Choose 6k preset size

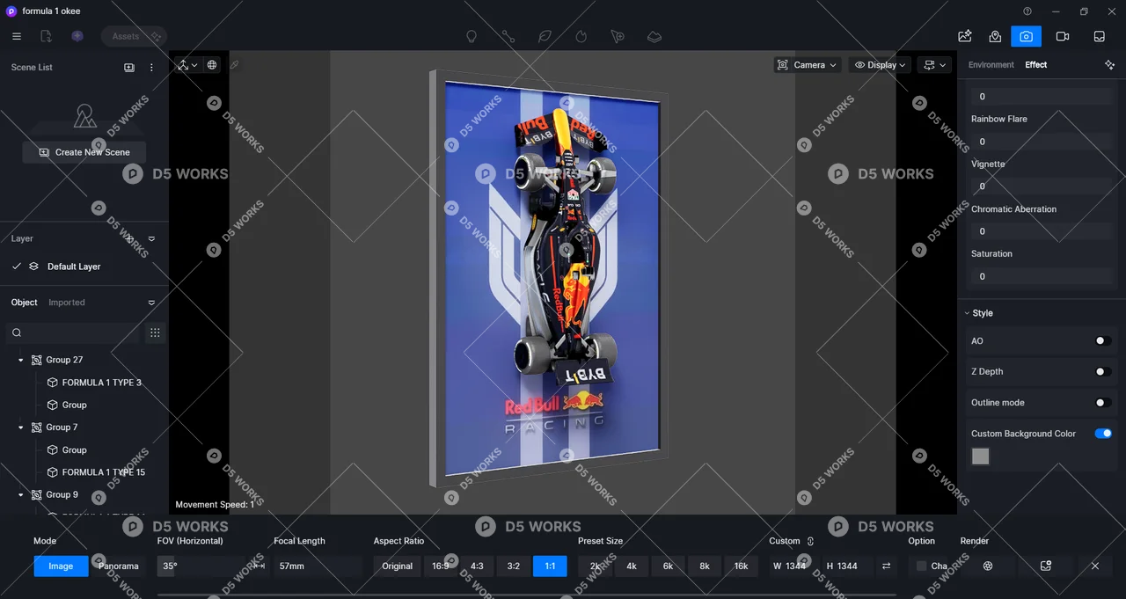[668, 566]
